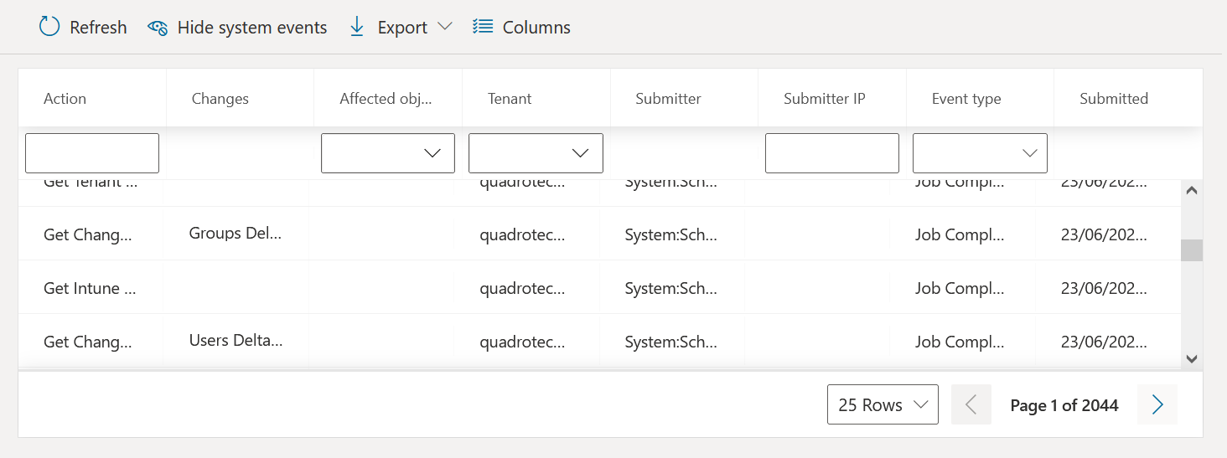The width and height of the screenshot is (1227, 458).
Task: Sort by the Action column header
Action: point(65,99)
